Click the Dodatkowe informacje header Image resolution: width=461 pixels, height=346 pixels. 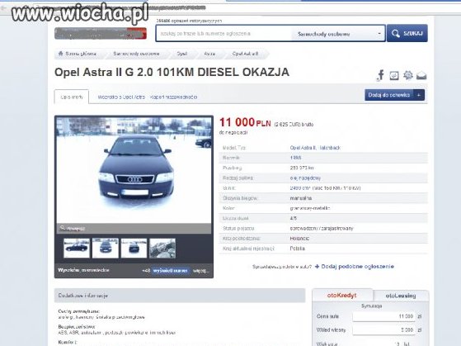pos(180,296)
